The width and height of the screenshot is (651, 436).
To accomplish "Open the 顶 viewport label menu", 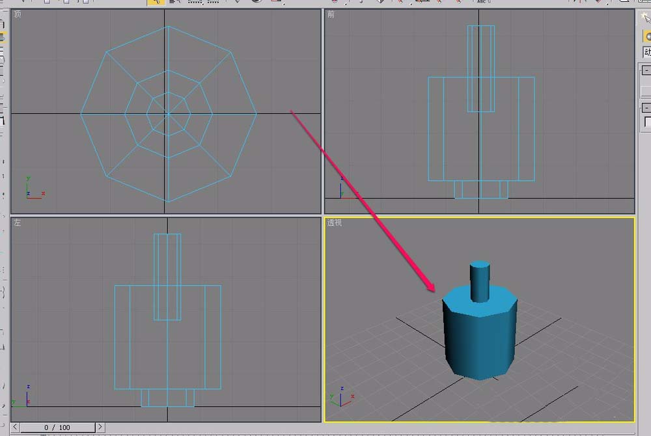I will pos(17,14).
